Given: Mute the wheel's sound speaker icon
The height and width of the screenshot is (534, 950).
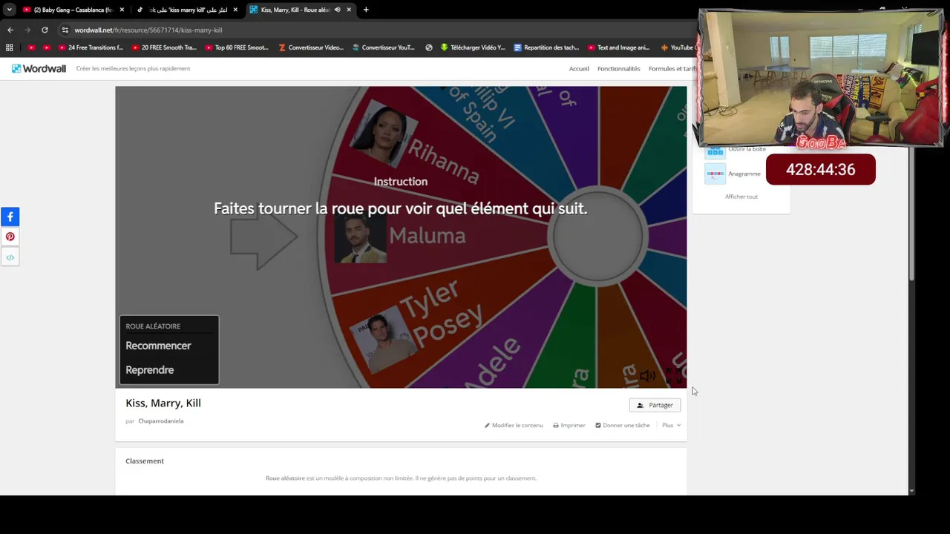Looking at the screenshot, I should coord(647,376).
